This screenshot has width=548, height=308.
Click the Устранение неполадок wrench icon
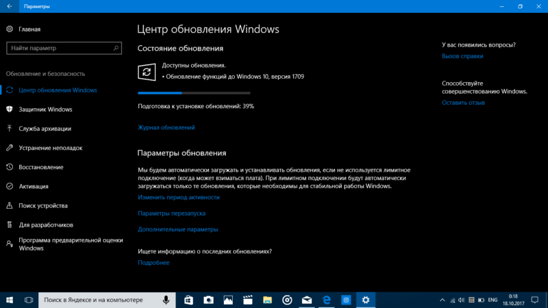(x=10, y=148)
